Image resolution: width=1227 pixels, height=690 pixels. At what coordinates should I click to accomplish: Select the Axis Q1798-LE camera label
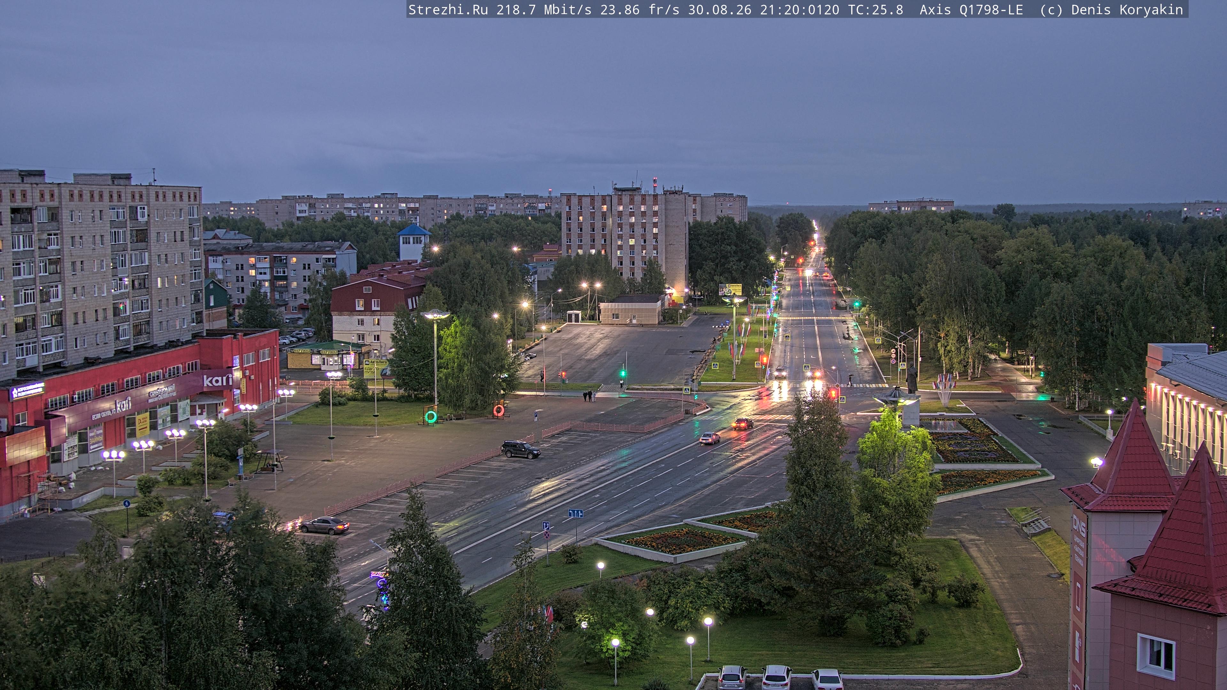[x=971, y=10]
